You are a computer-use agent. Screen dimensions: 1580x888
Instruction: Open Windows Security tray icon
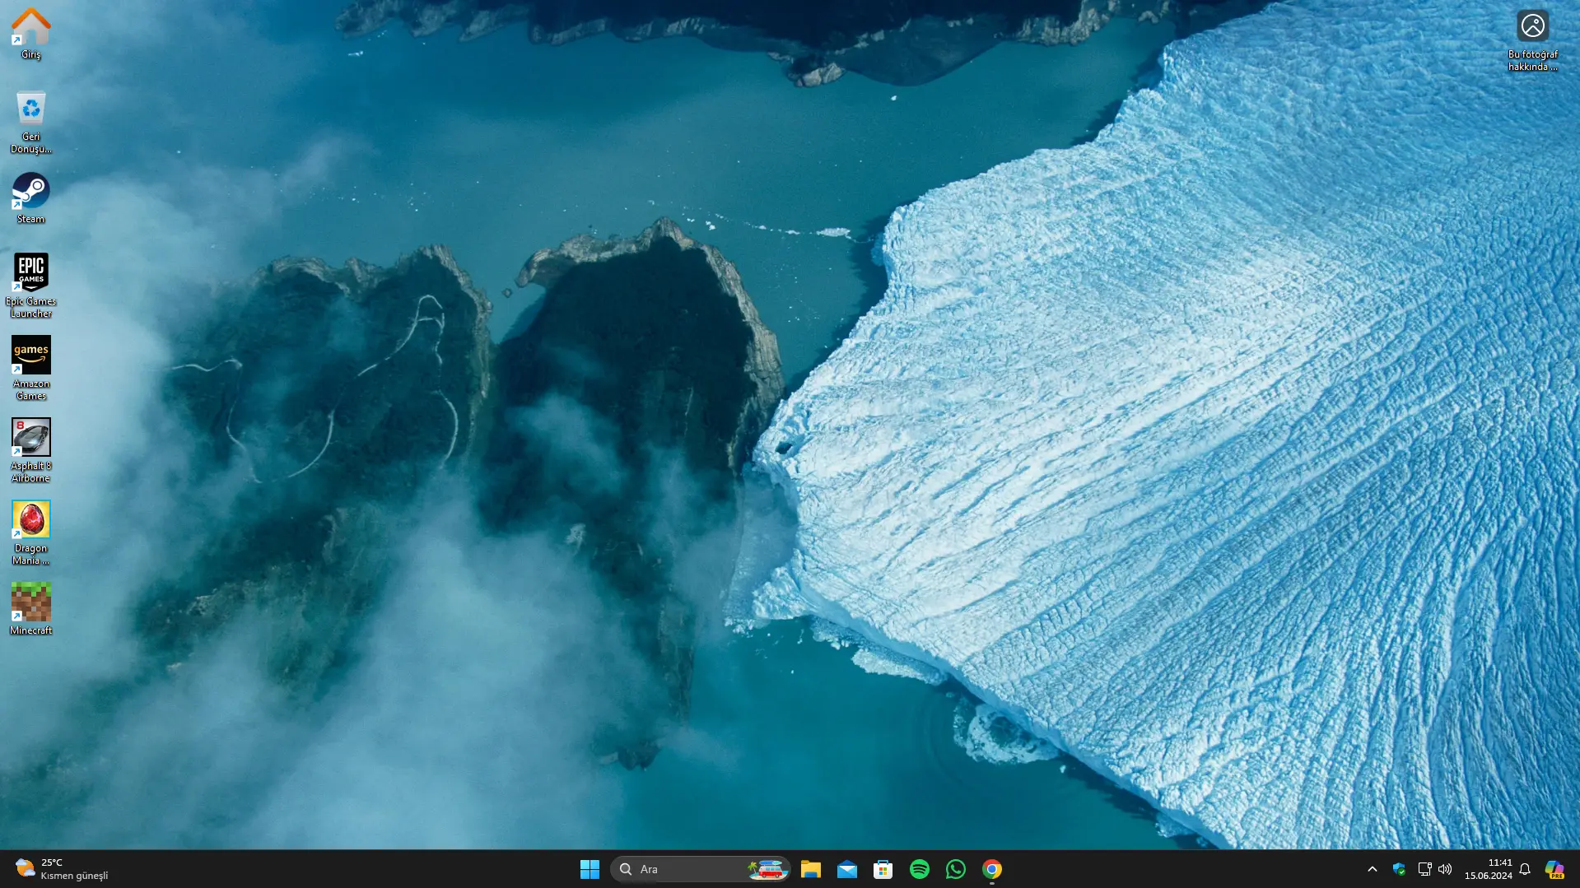click(1398, 869)
